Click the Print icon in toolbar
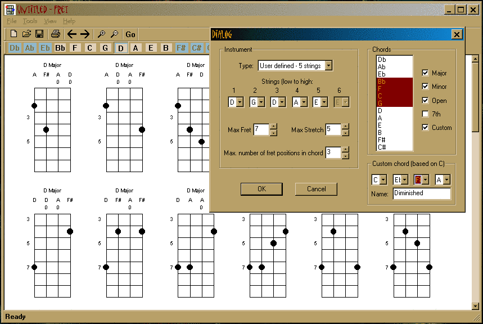 [56, 34]
